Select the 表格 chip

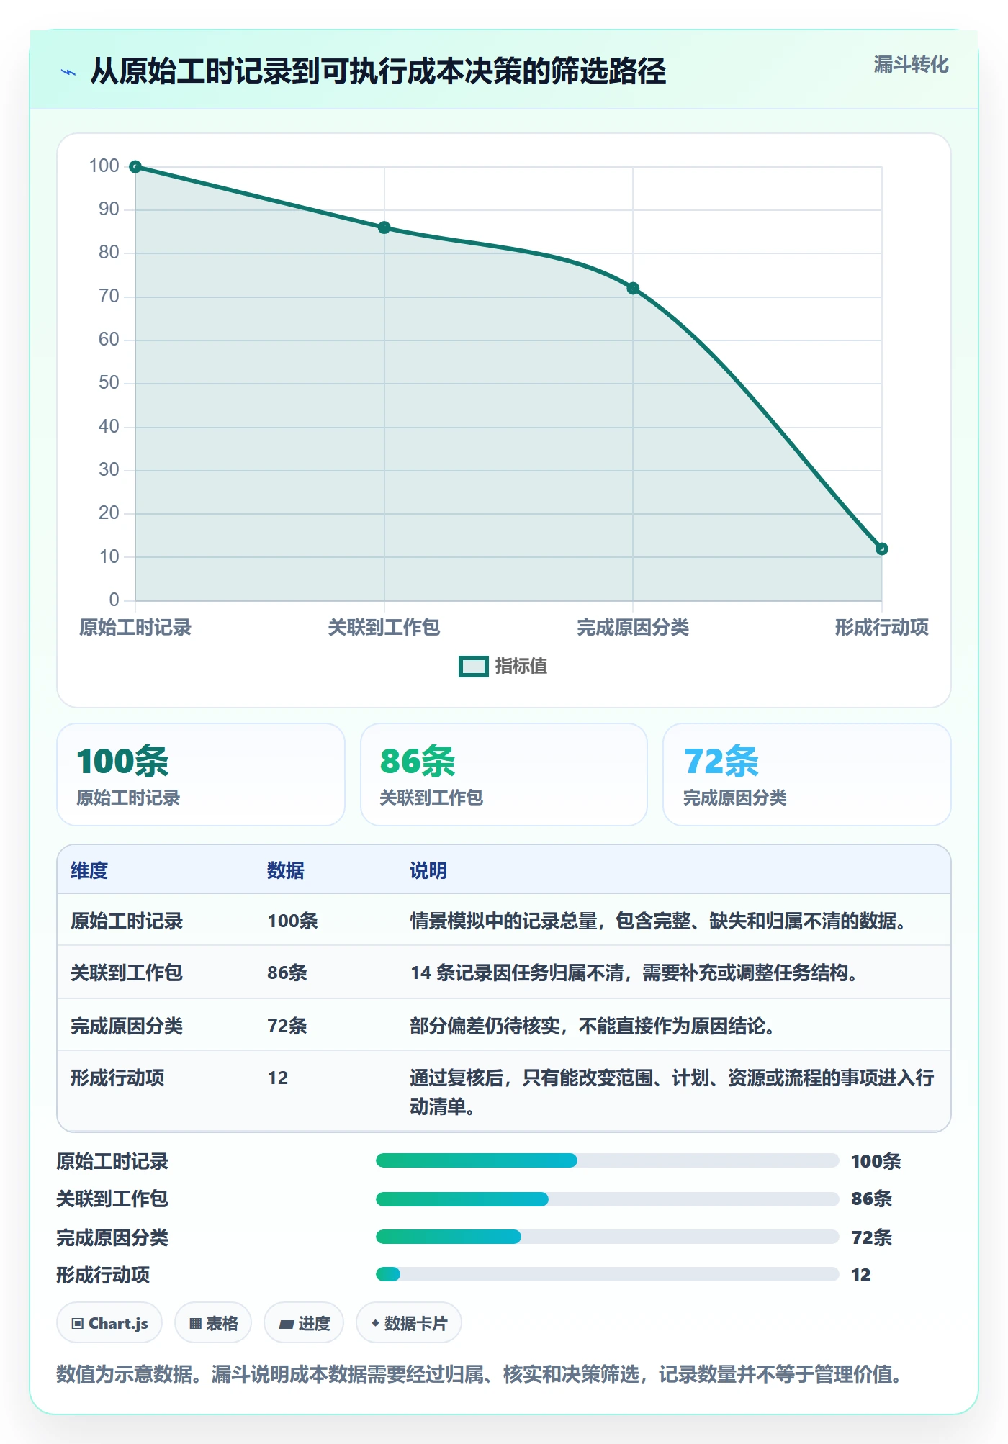coord(213,1323)
